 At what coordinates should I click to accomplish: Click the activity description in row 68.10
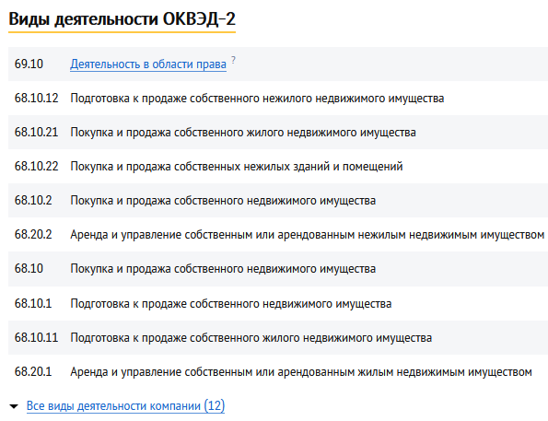223,269
